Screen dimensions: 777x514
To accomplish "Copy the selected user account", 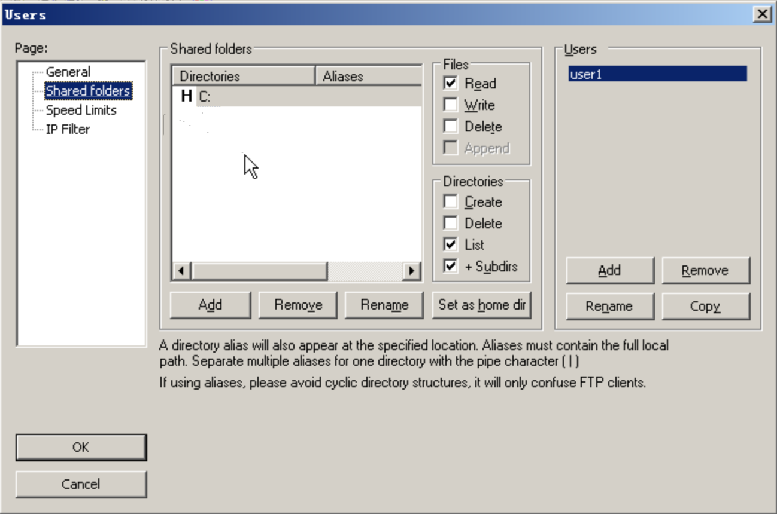I will click(705, 307).
